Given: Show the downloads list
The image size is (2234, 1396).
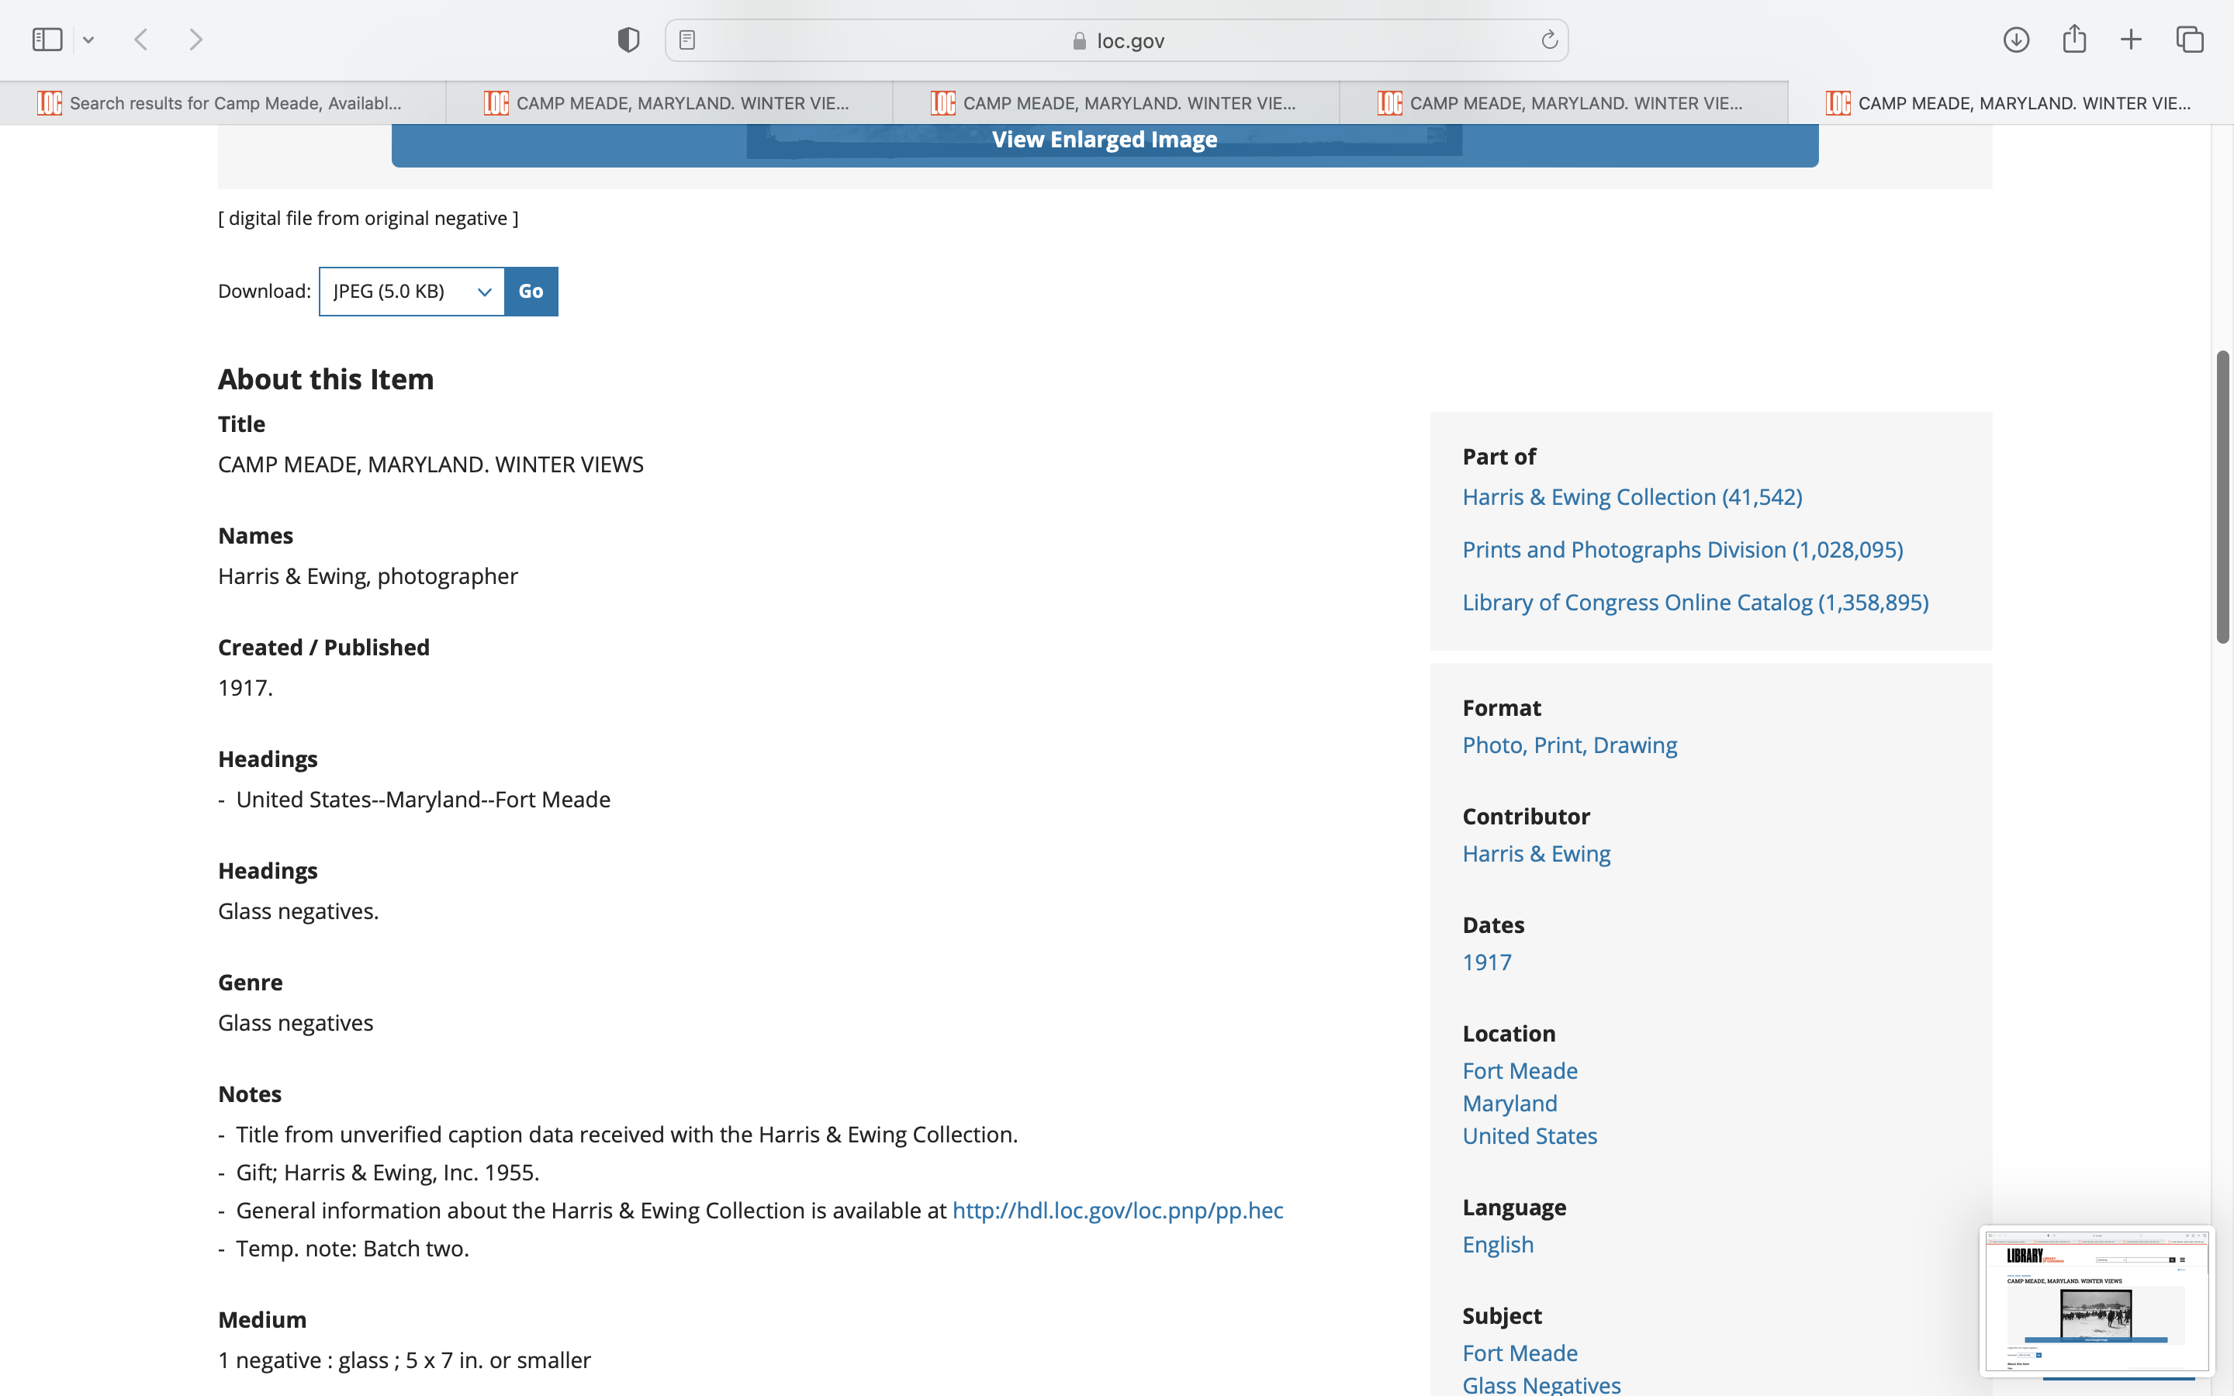Looking at the screenshot, I should click(2016, 40).
